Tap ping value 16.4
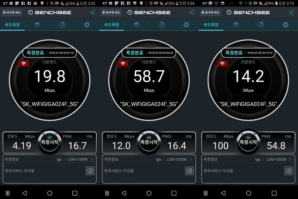 (177, 146)
